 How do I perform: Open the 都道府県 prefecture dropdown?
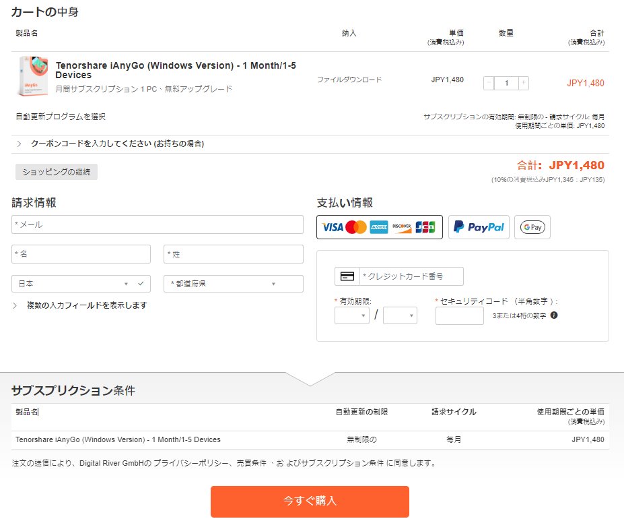pos(232,284)
